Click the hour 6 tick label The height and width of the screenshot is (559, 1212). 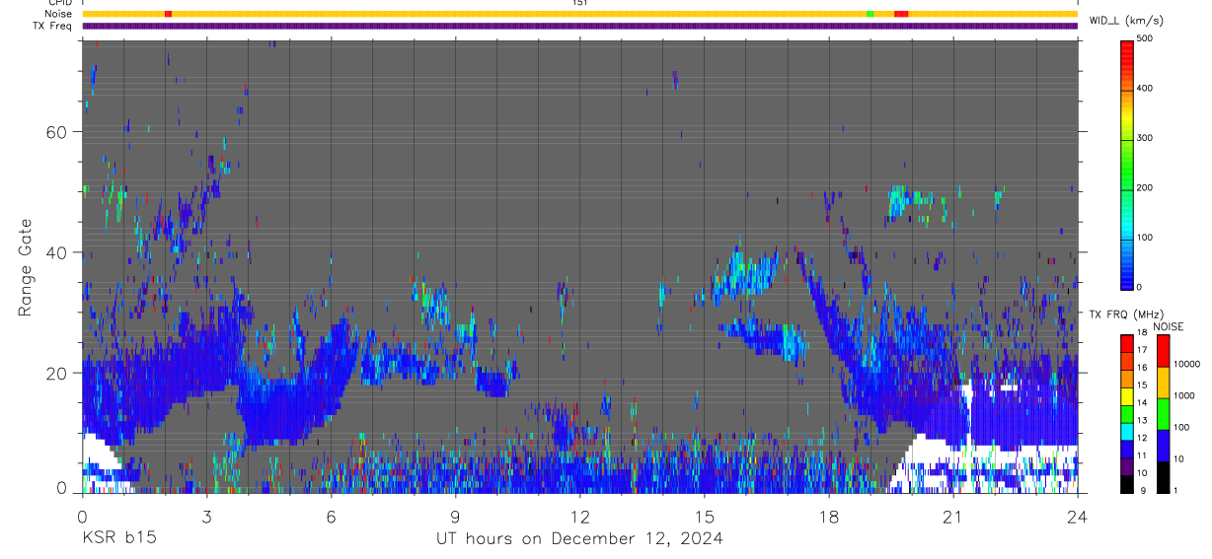(331, 516)
